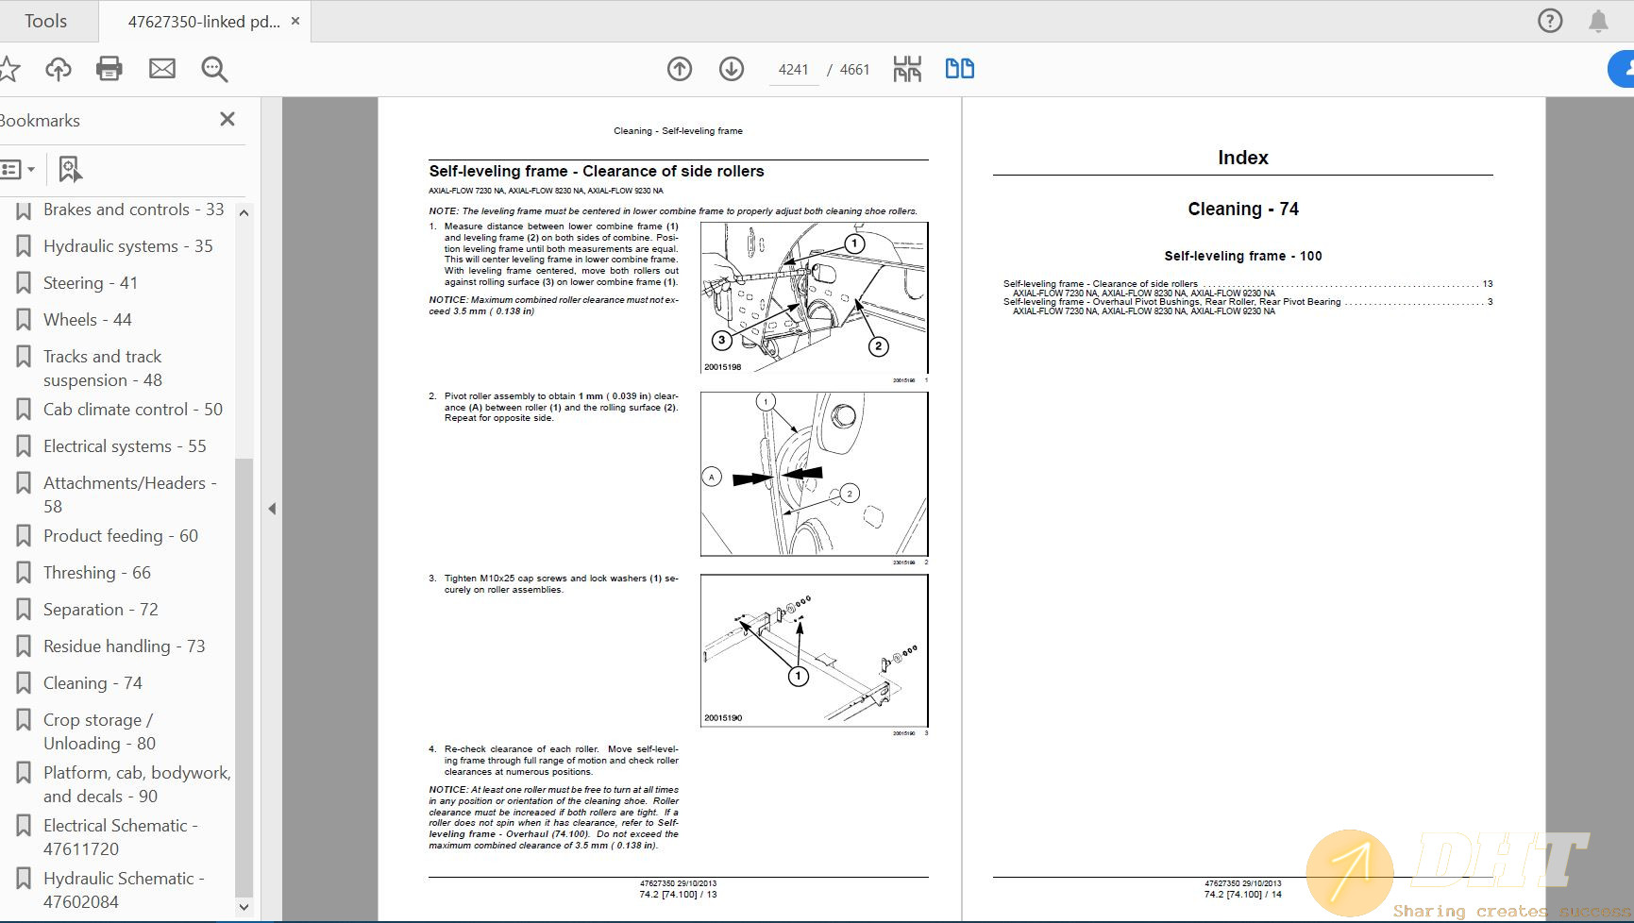The width and height of the screenshot is (1634, 923).
Task: Click the bookmark icon beside Steering - 41
Action: (x=24, y=283)
